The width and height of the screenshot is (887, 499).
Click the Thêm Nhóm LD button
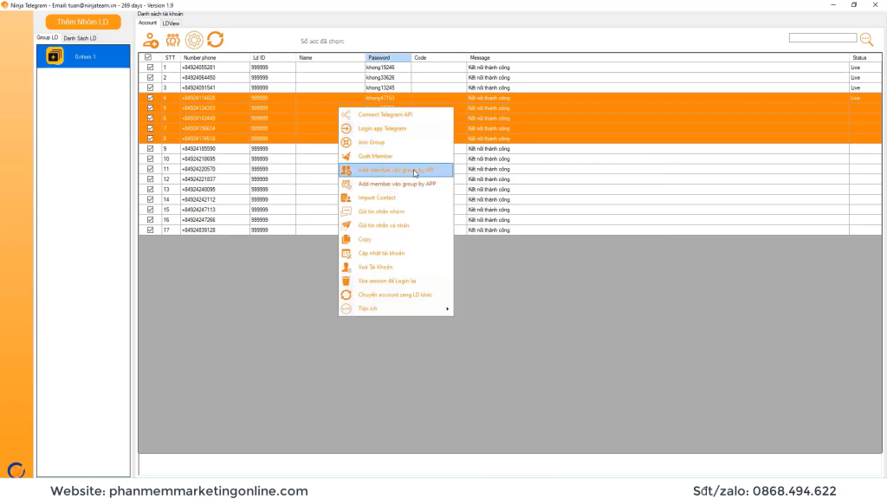83,22
